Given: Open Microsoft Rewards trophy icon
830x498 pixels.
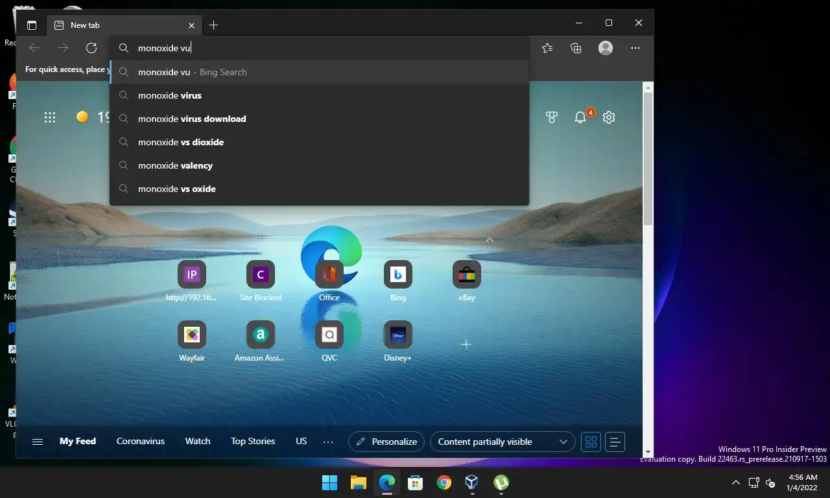Looking at the screenshot, I should (x=552, y=117).
